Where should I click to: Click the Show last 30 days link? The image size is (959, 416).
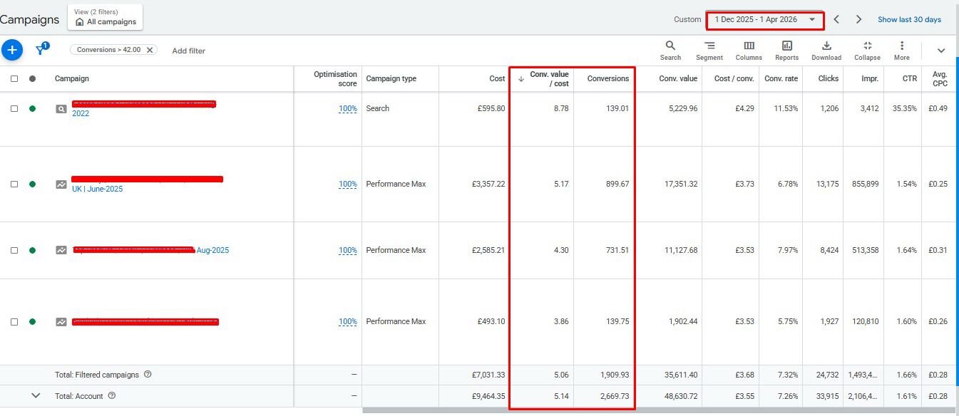click(x=909, y=20)
